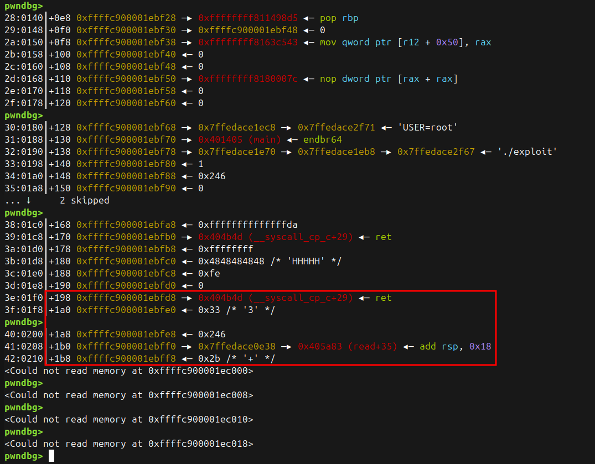Click the 'mov qword ptr [r12 + 0x50], rax' instruction
Screen dimensions: 595x464
(405, 43)
